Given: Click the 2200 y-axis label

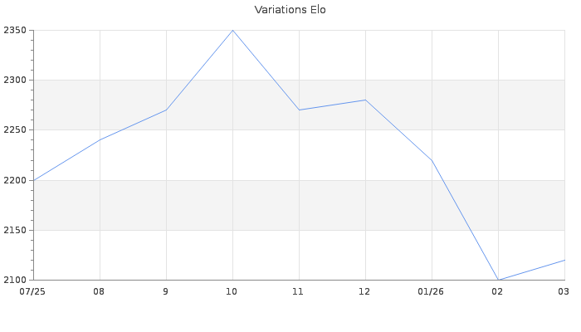Looking at the screenshot, I should [15, 180].
